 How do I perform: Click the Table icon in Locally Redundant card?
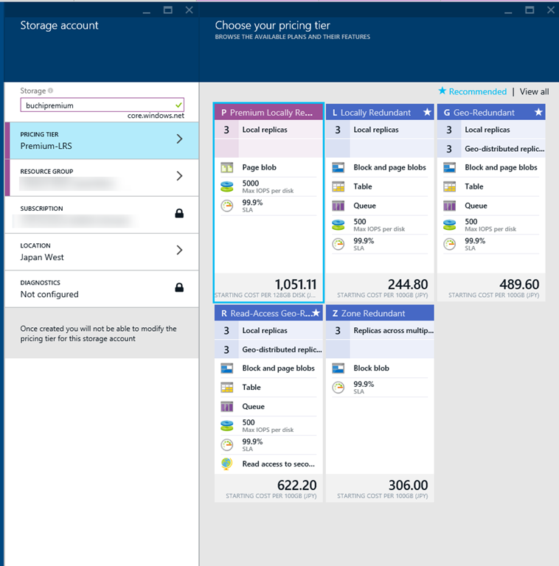pyautogui.click(x=338, y=186)
